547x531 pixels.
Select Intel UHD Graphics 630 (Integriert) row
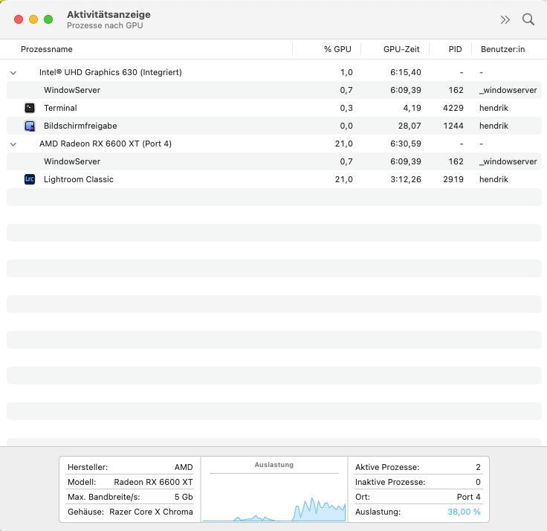[273, 72]
